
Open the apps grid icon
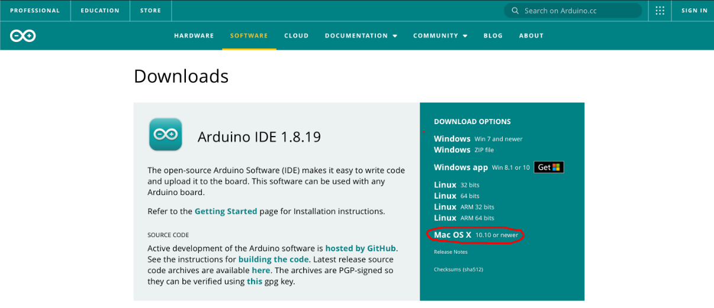[660, 11]
